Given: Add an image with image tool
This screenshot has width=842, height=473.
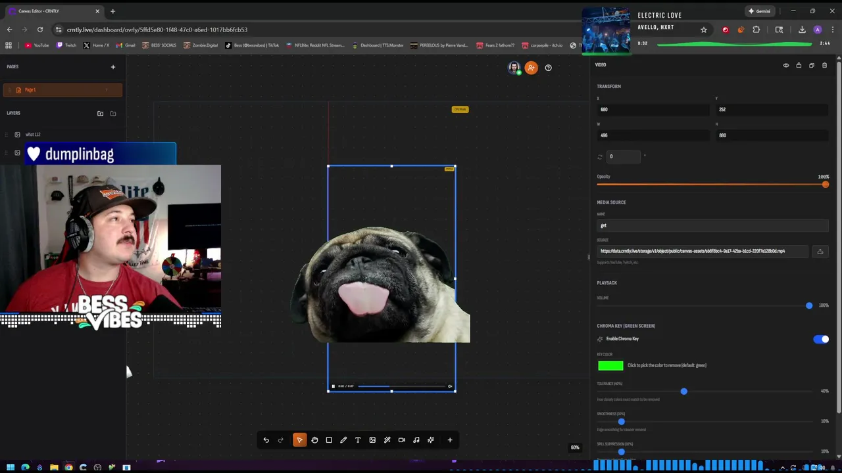Looking at the screenshot, I should click(x=372, y=440).
